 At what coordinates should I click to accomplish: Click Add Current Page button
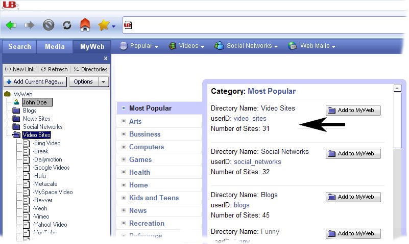click(x=35, y=82)
